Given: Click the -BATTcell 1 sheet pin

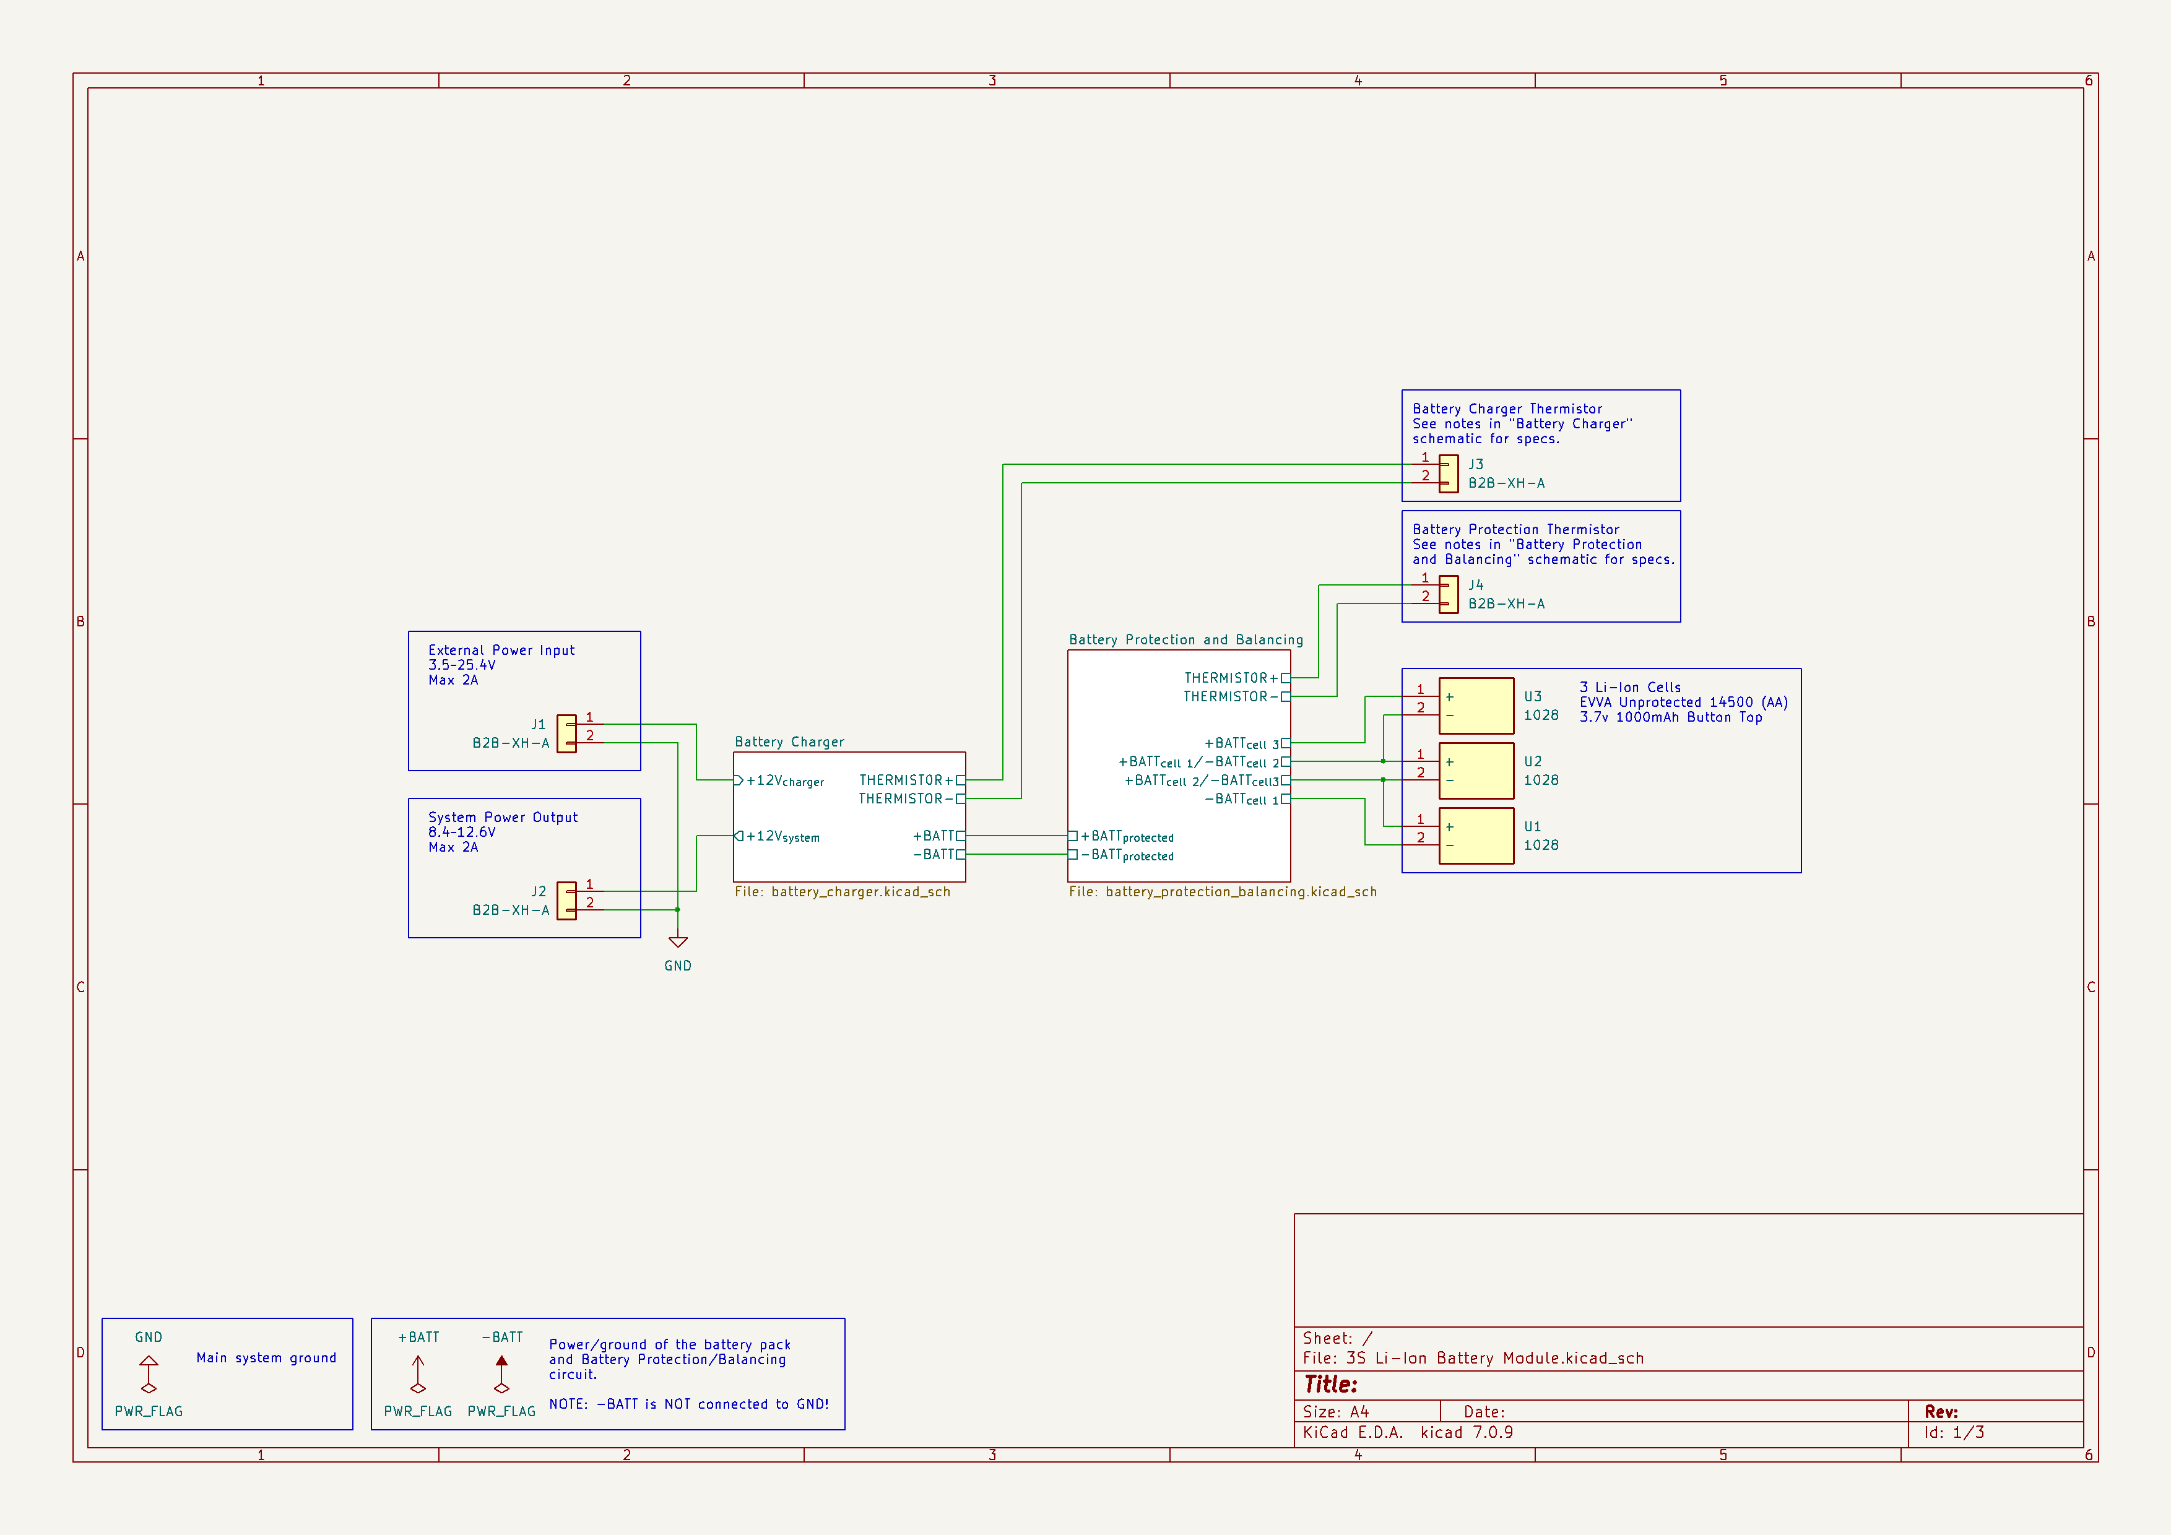Looking at the screenshot, I should coord(1247,800).
